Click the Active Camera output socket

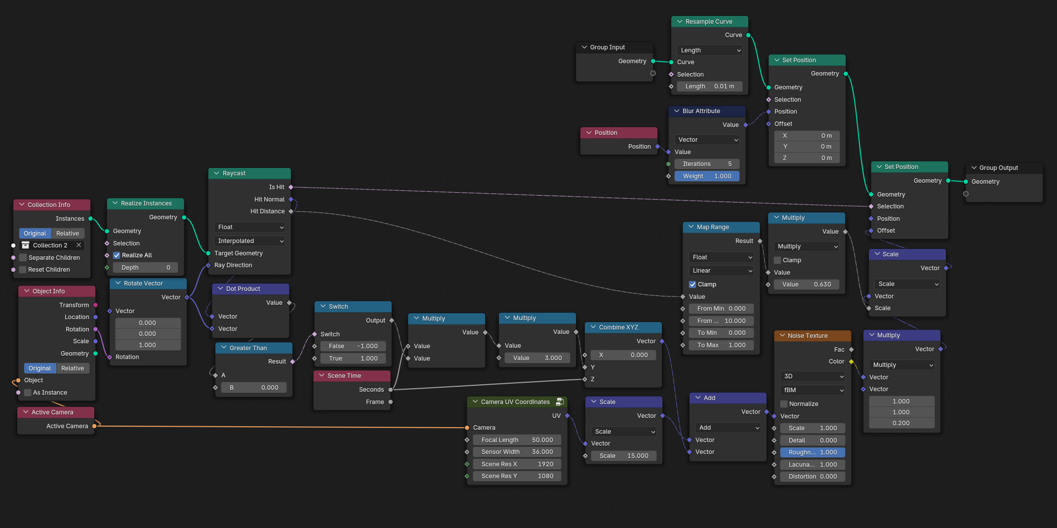click(x=94, y=426)
